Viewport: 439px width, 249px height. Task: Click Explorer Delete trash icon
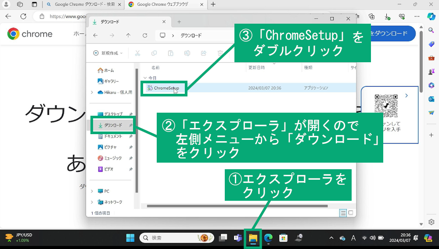click(220, 53)
